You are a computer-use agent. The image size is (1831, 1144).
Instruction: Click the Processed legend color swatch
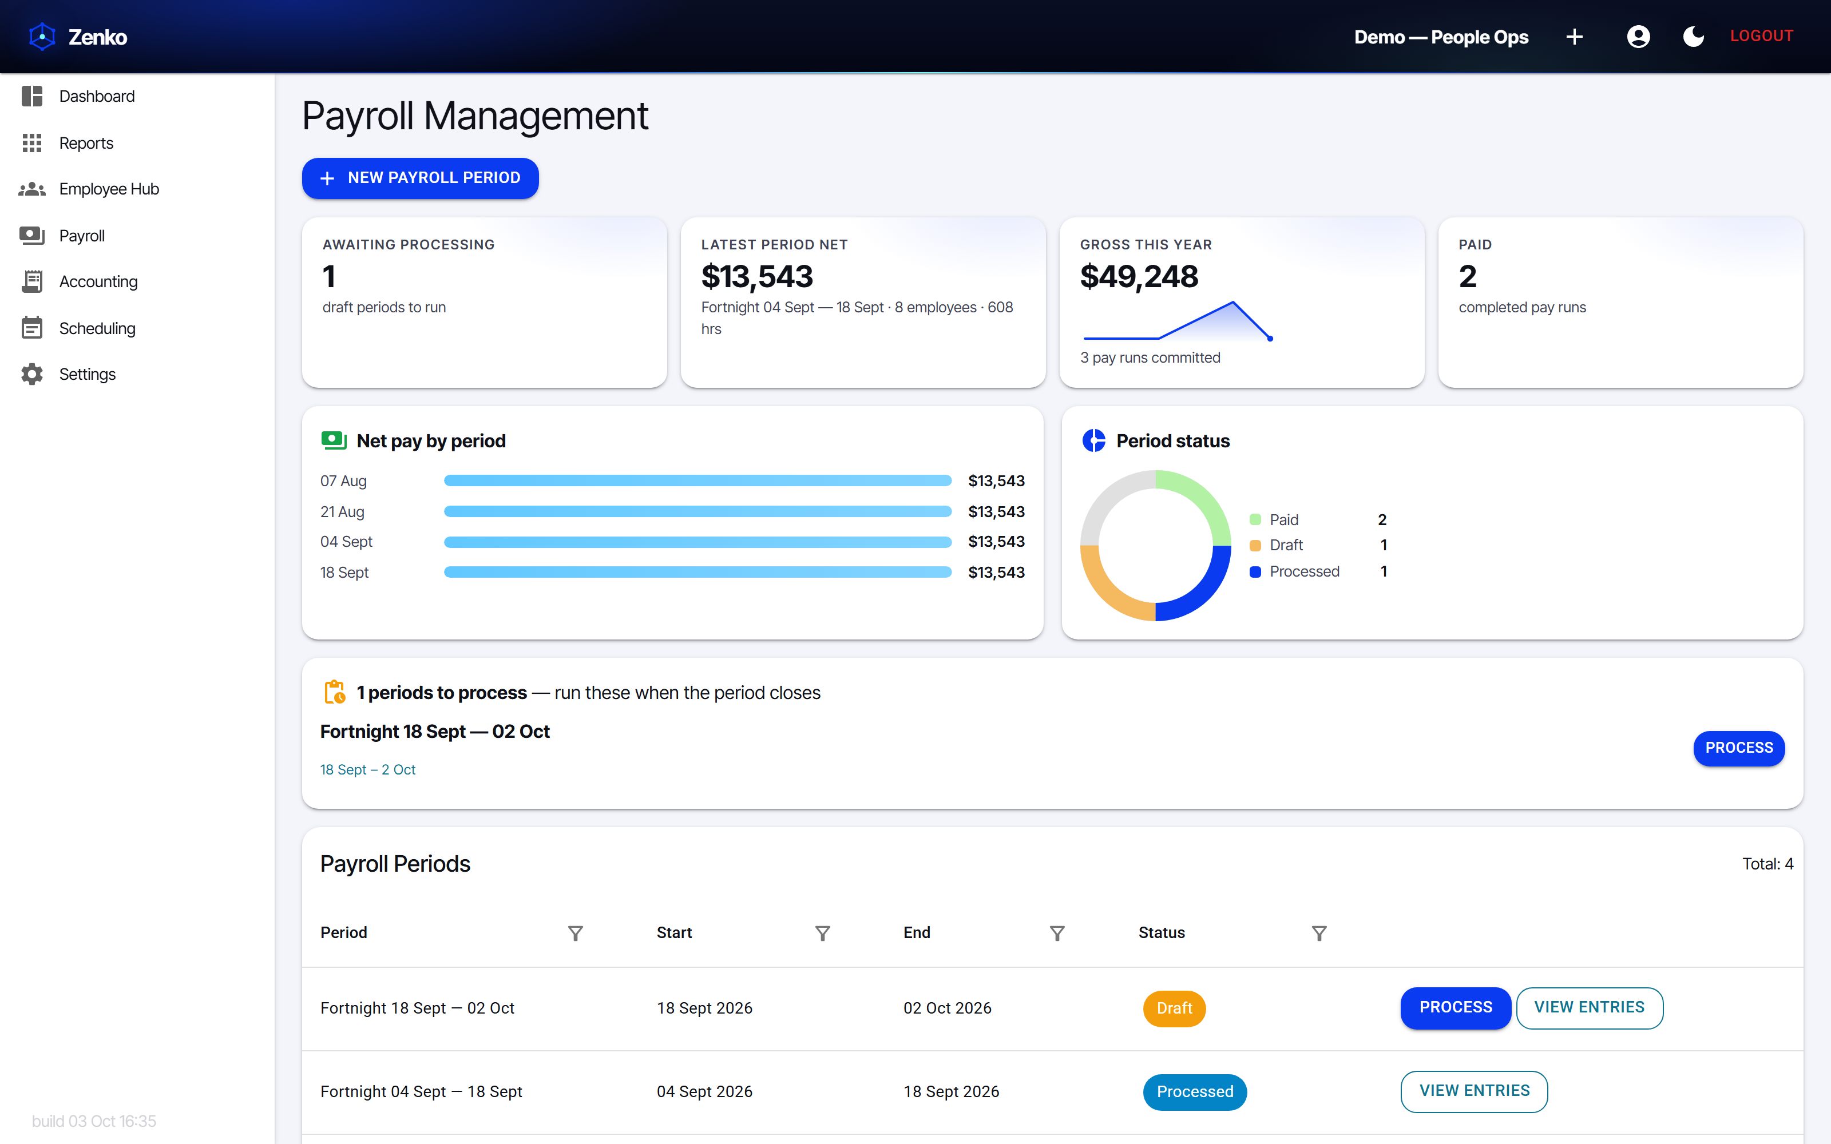[x=1255, y=572]
